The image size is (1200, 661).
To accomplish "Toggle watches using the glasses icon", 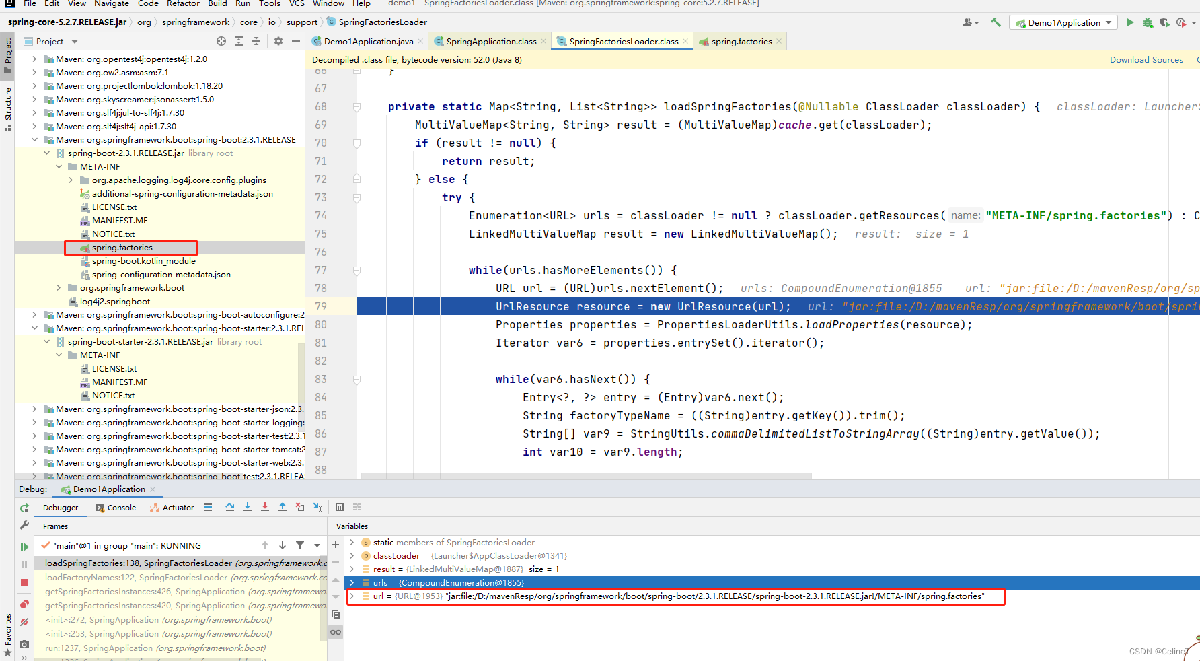I will coord(336,632).
